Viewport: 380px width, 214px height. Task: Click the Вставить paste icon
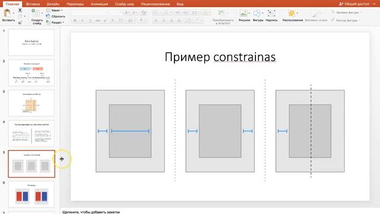tap(7, 13)
